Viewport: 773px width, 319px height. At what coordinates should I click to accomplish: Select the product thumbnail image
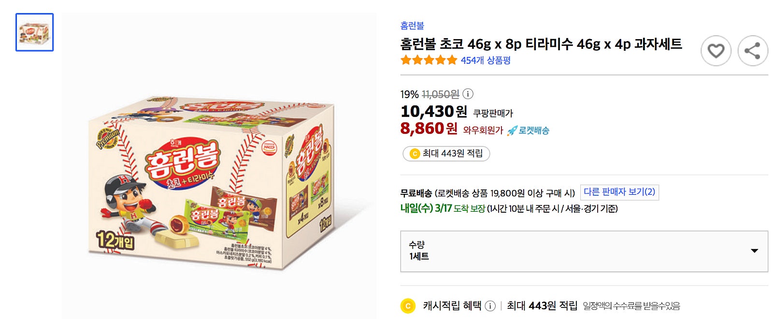pos(34,32)
